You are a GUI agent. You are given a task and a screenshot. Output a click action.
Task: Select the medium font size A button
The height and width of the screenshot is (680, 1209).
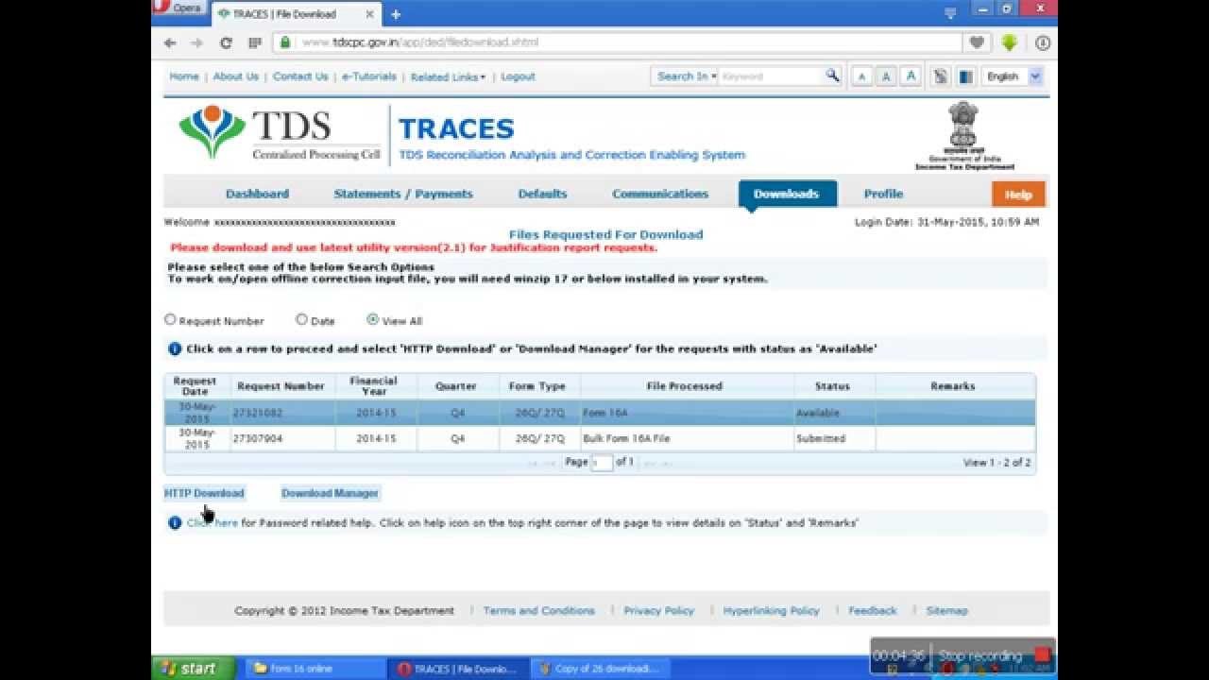tap(886, 77)
